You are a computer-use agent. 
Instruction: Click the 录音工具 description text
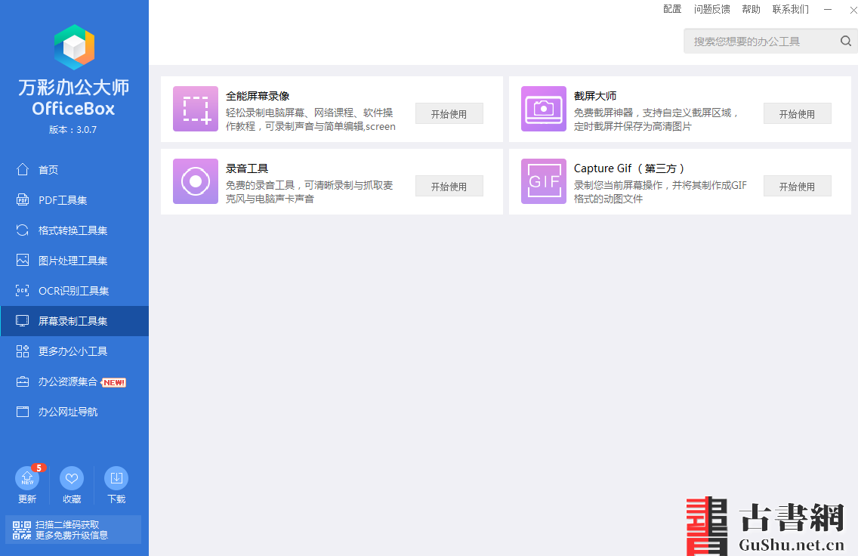click(309, 192)
